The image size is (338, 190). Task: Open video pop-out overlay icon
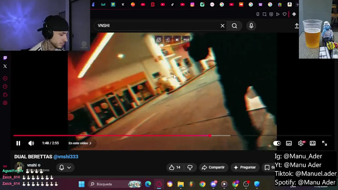159,40
